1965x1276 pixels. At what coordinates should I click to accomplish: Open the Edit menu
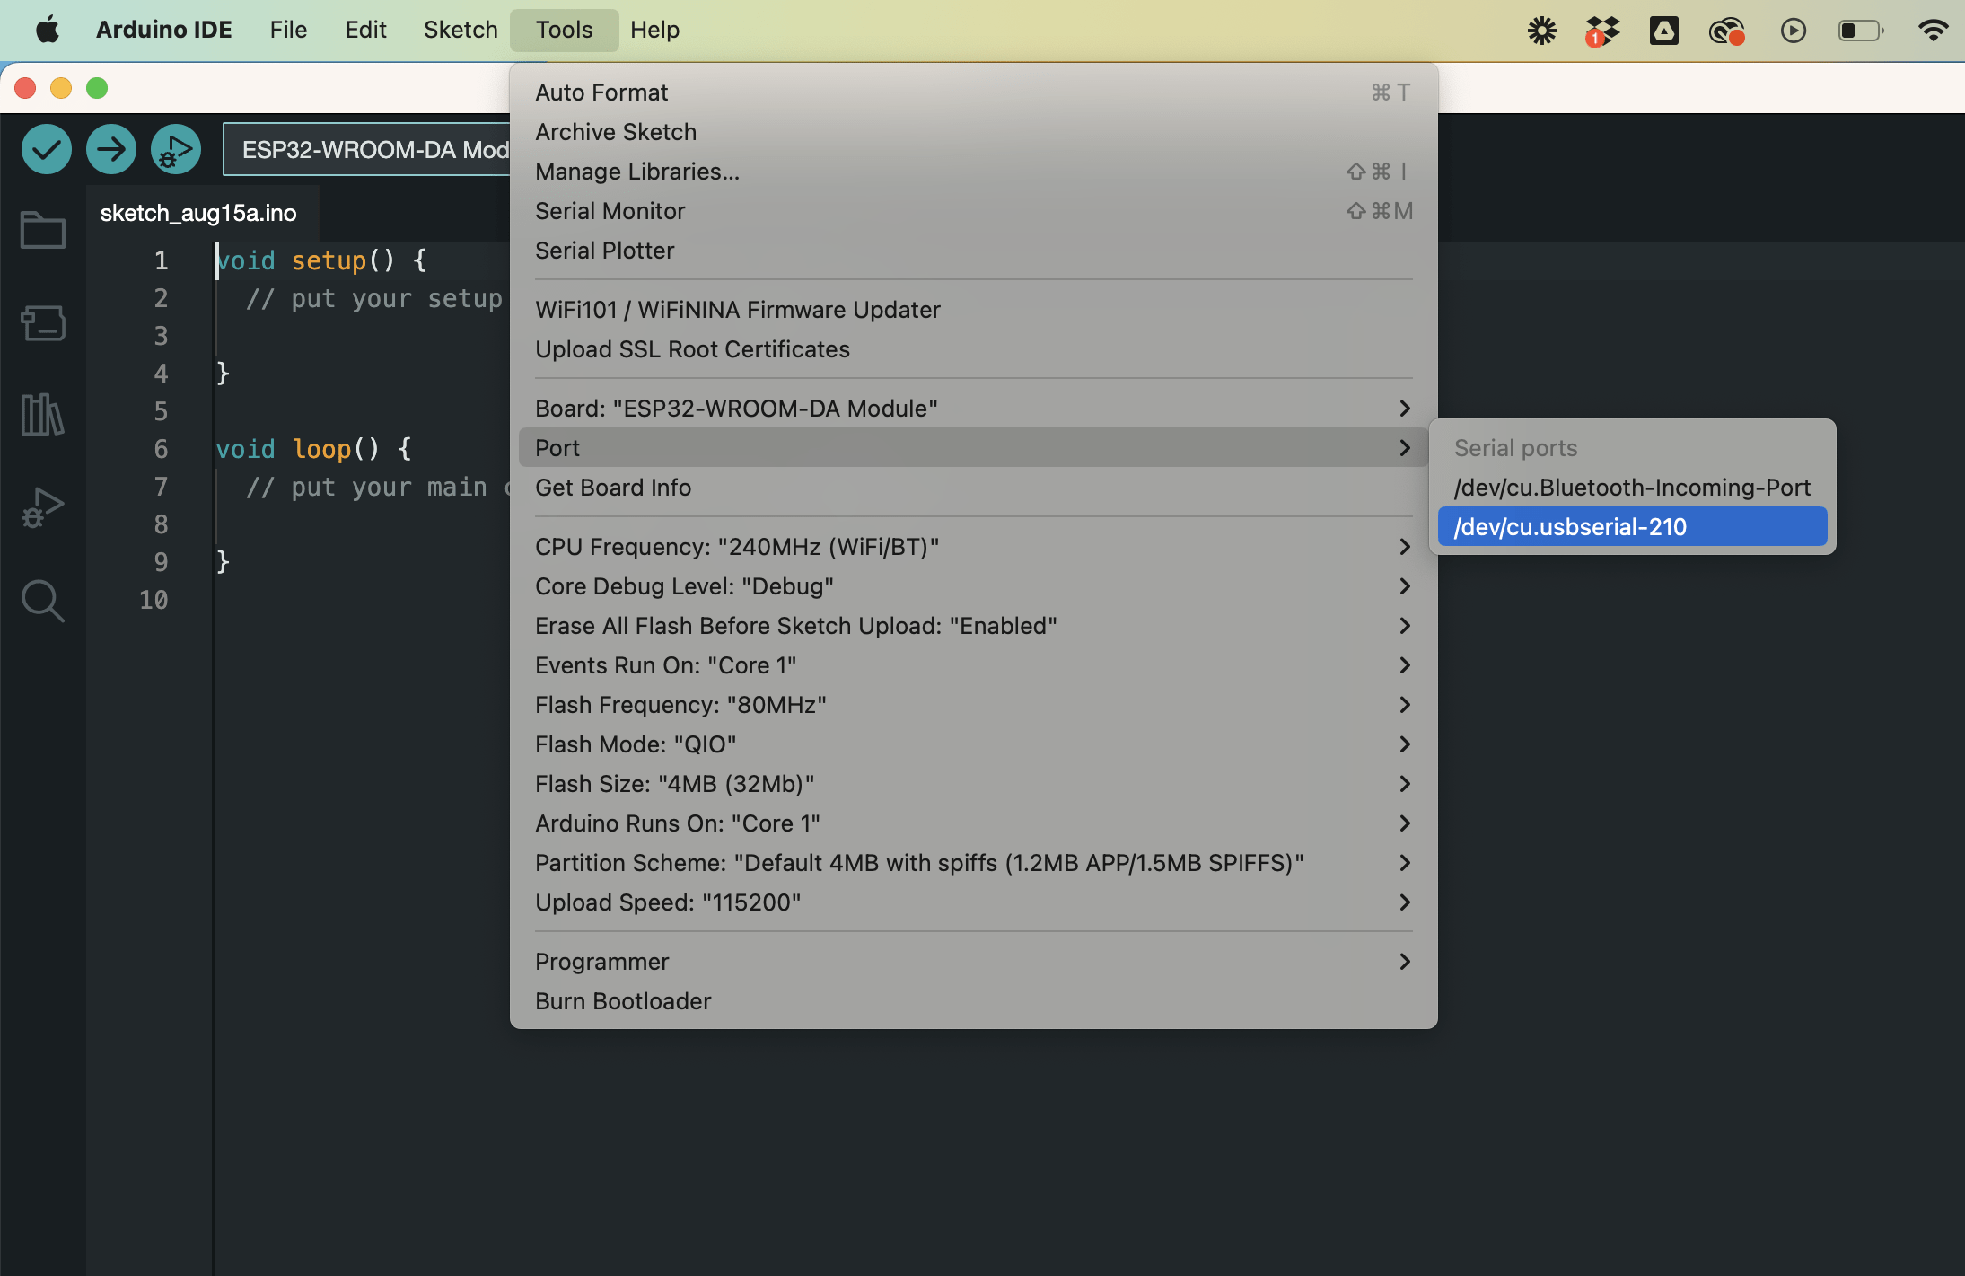[x=365, y=30]
